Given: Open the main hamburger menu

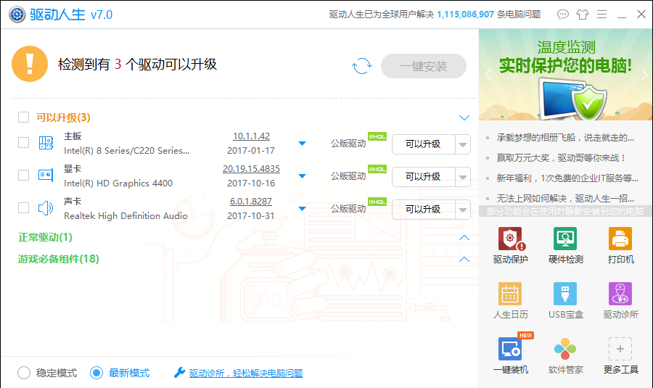Looking at the screenshot, I should (601, 15).
